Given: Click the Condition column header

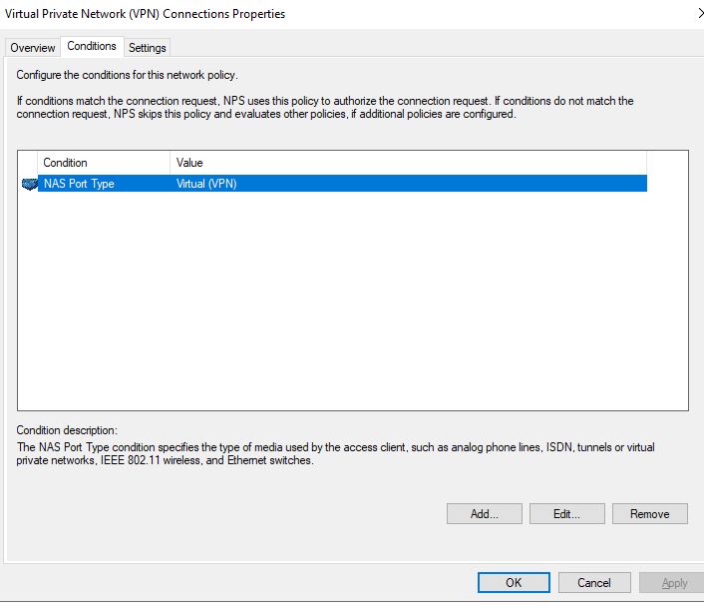Looking at the screenshot, I should click(104, 163).
